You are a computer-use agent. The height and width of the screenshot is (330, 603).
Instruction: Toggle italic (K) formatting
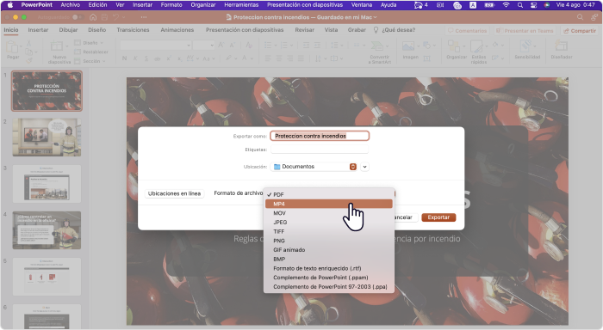(135, 58)
